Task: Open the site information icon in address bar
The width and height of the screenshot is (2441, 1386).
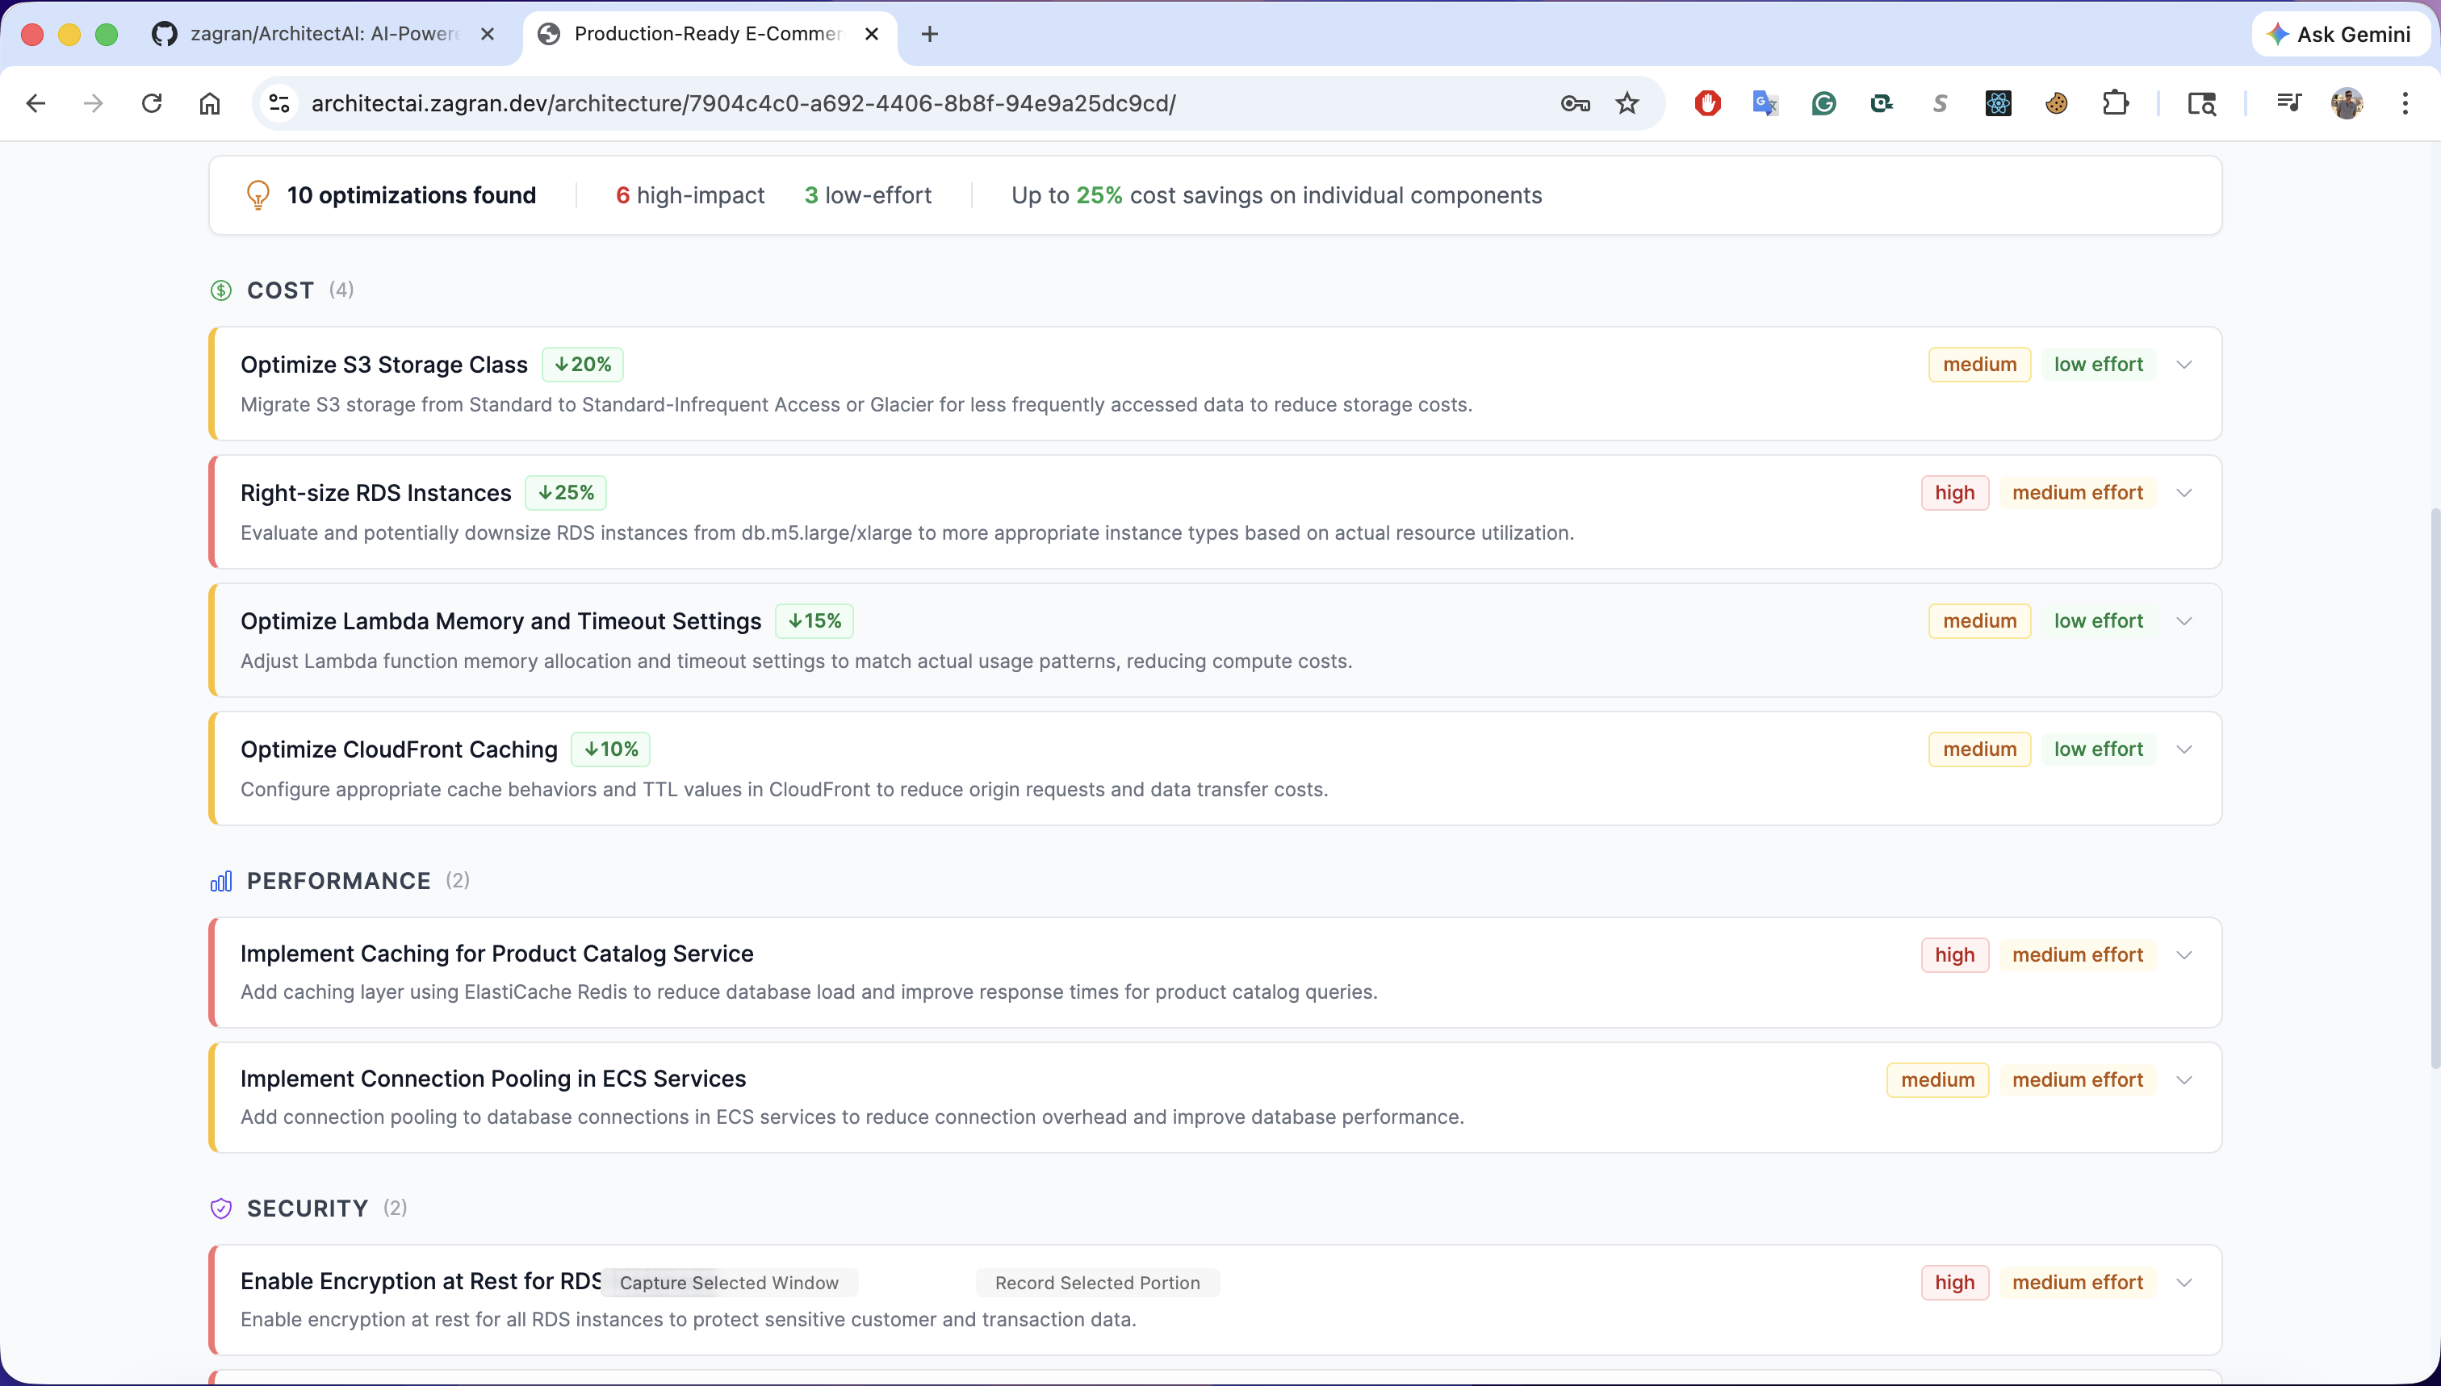Action: 279,102
